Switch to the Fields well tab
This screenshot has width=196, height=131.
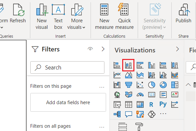point(123,127)
